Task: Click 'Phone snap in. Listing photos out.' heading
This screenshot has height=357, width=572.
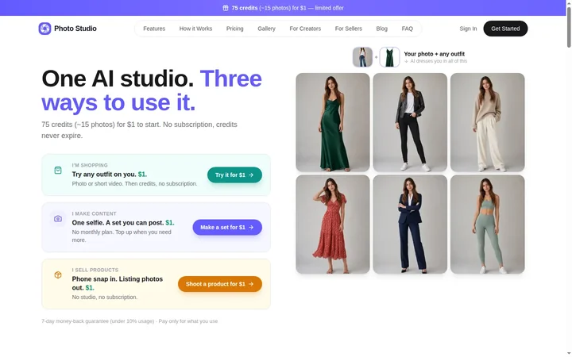Action: [118, 283]
